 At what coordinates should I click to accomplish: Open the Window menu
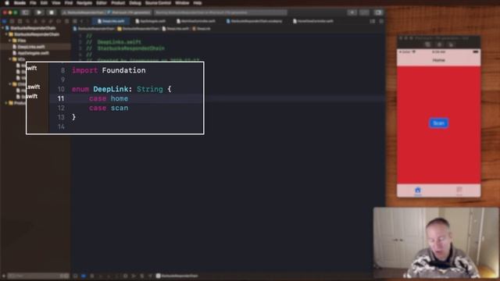tap(182, 3)
